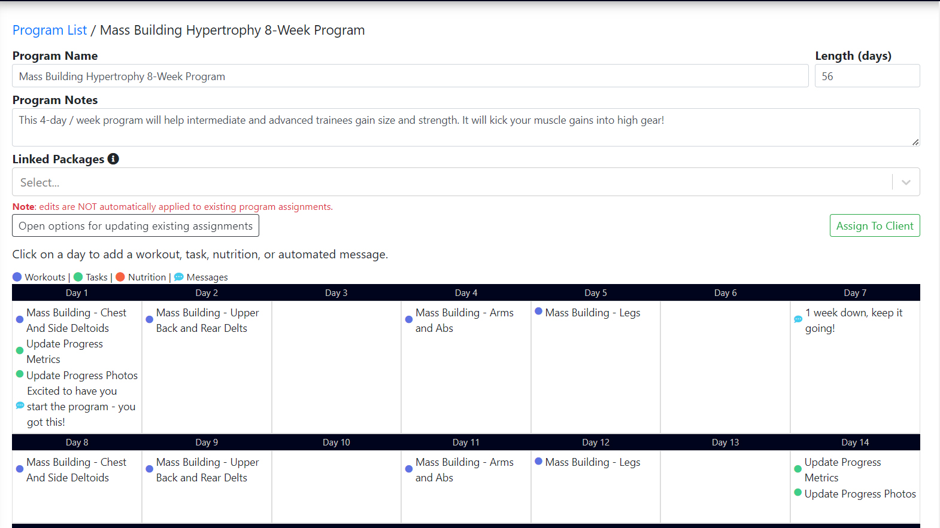This screenshot has height=528, width=940.
Task: Click Day 5 Legs workout dot
Action: click(539, 312)
